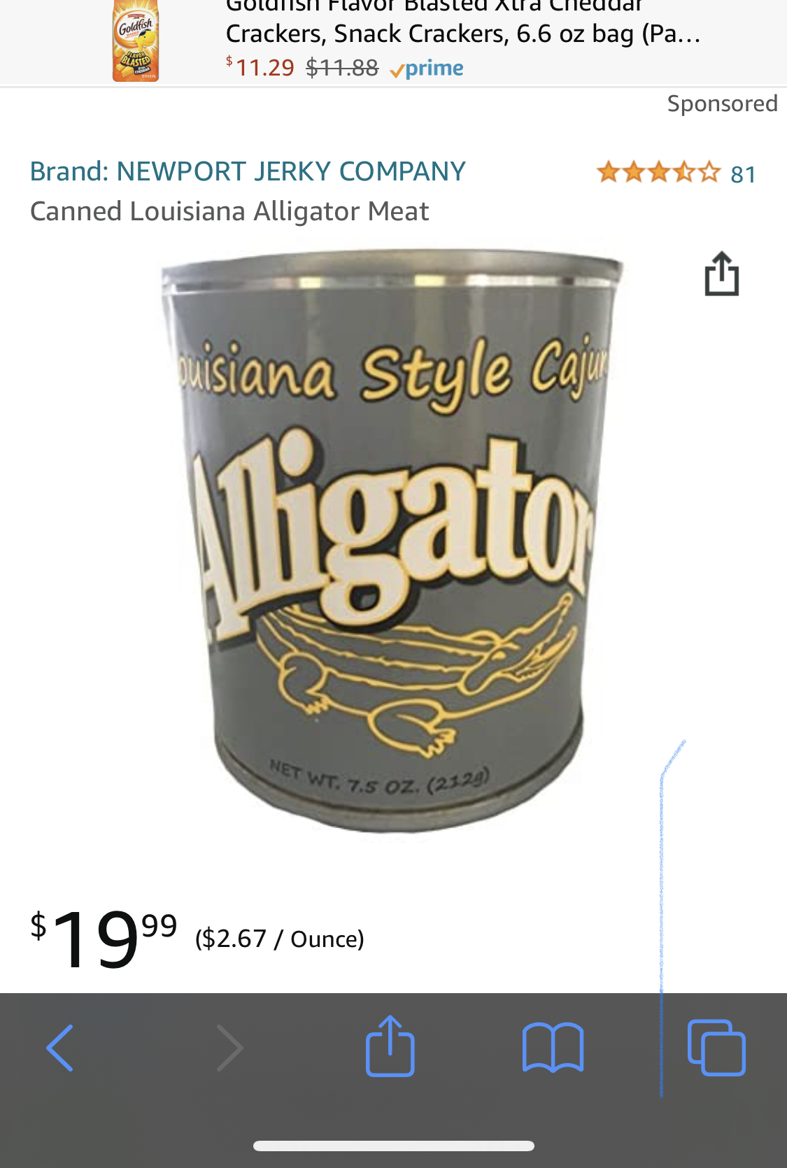Viewport: 787px width, 1168px height.
Task: Tap the crossed-out $11.88 list price
Action: (342, 68)
